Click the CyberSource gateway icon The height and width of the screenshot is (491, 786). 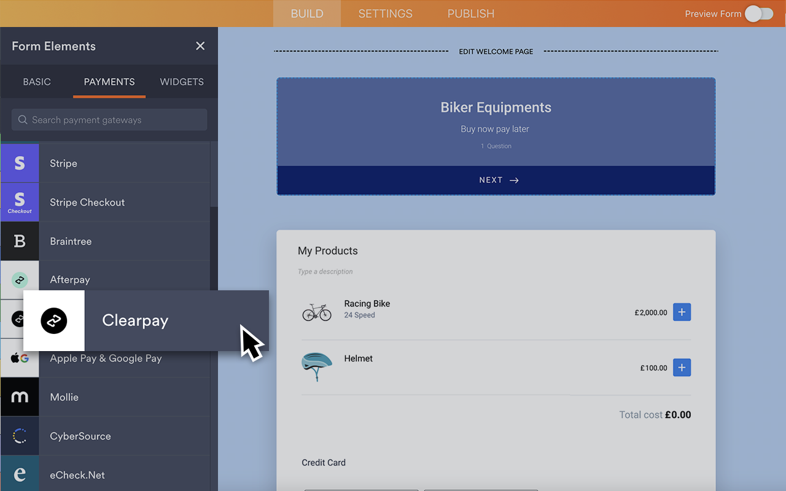[x=20, y=436]
